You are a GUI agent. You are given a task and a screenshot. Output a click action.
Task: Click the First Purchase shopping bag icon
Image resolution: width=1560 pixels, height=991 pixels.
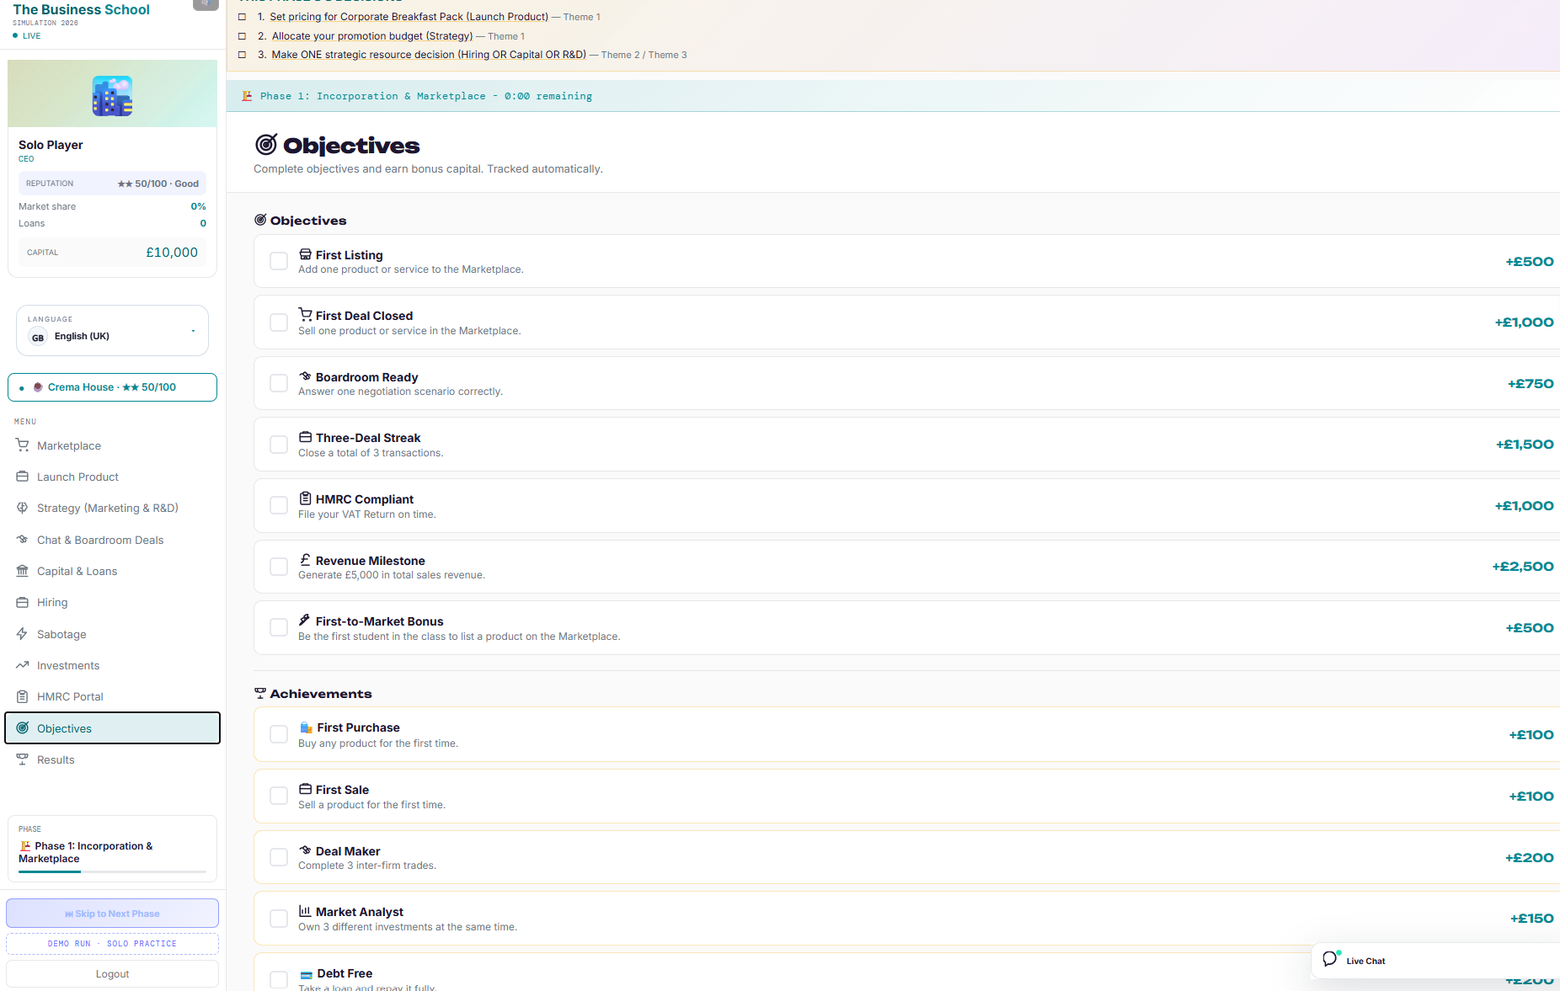coord(307,727)
